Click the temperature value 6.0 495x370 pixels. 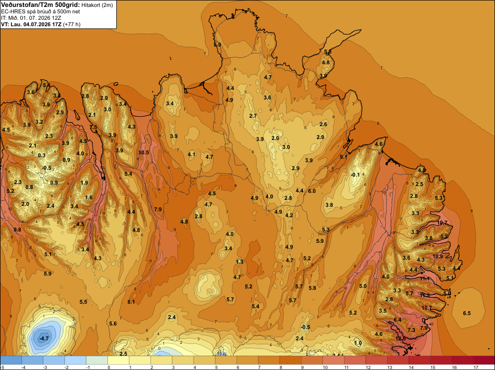click(312, 191)
